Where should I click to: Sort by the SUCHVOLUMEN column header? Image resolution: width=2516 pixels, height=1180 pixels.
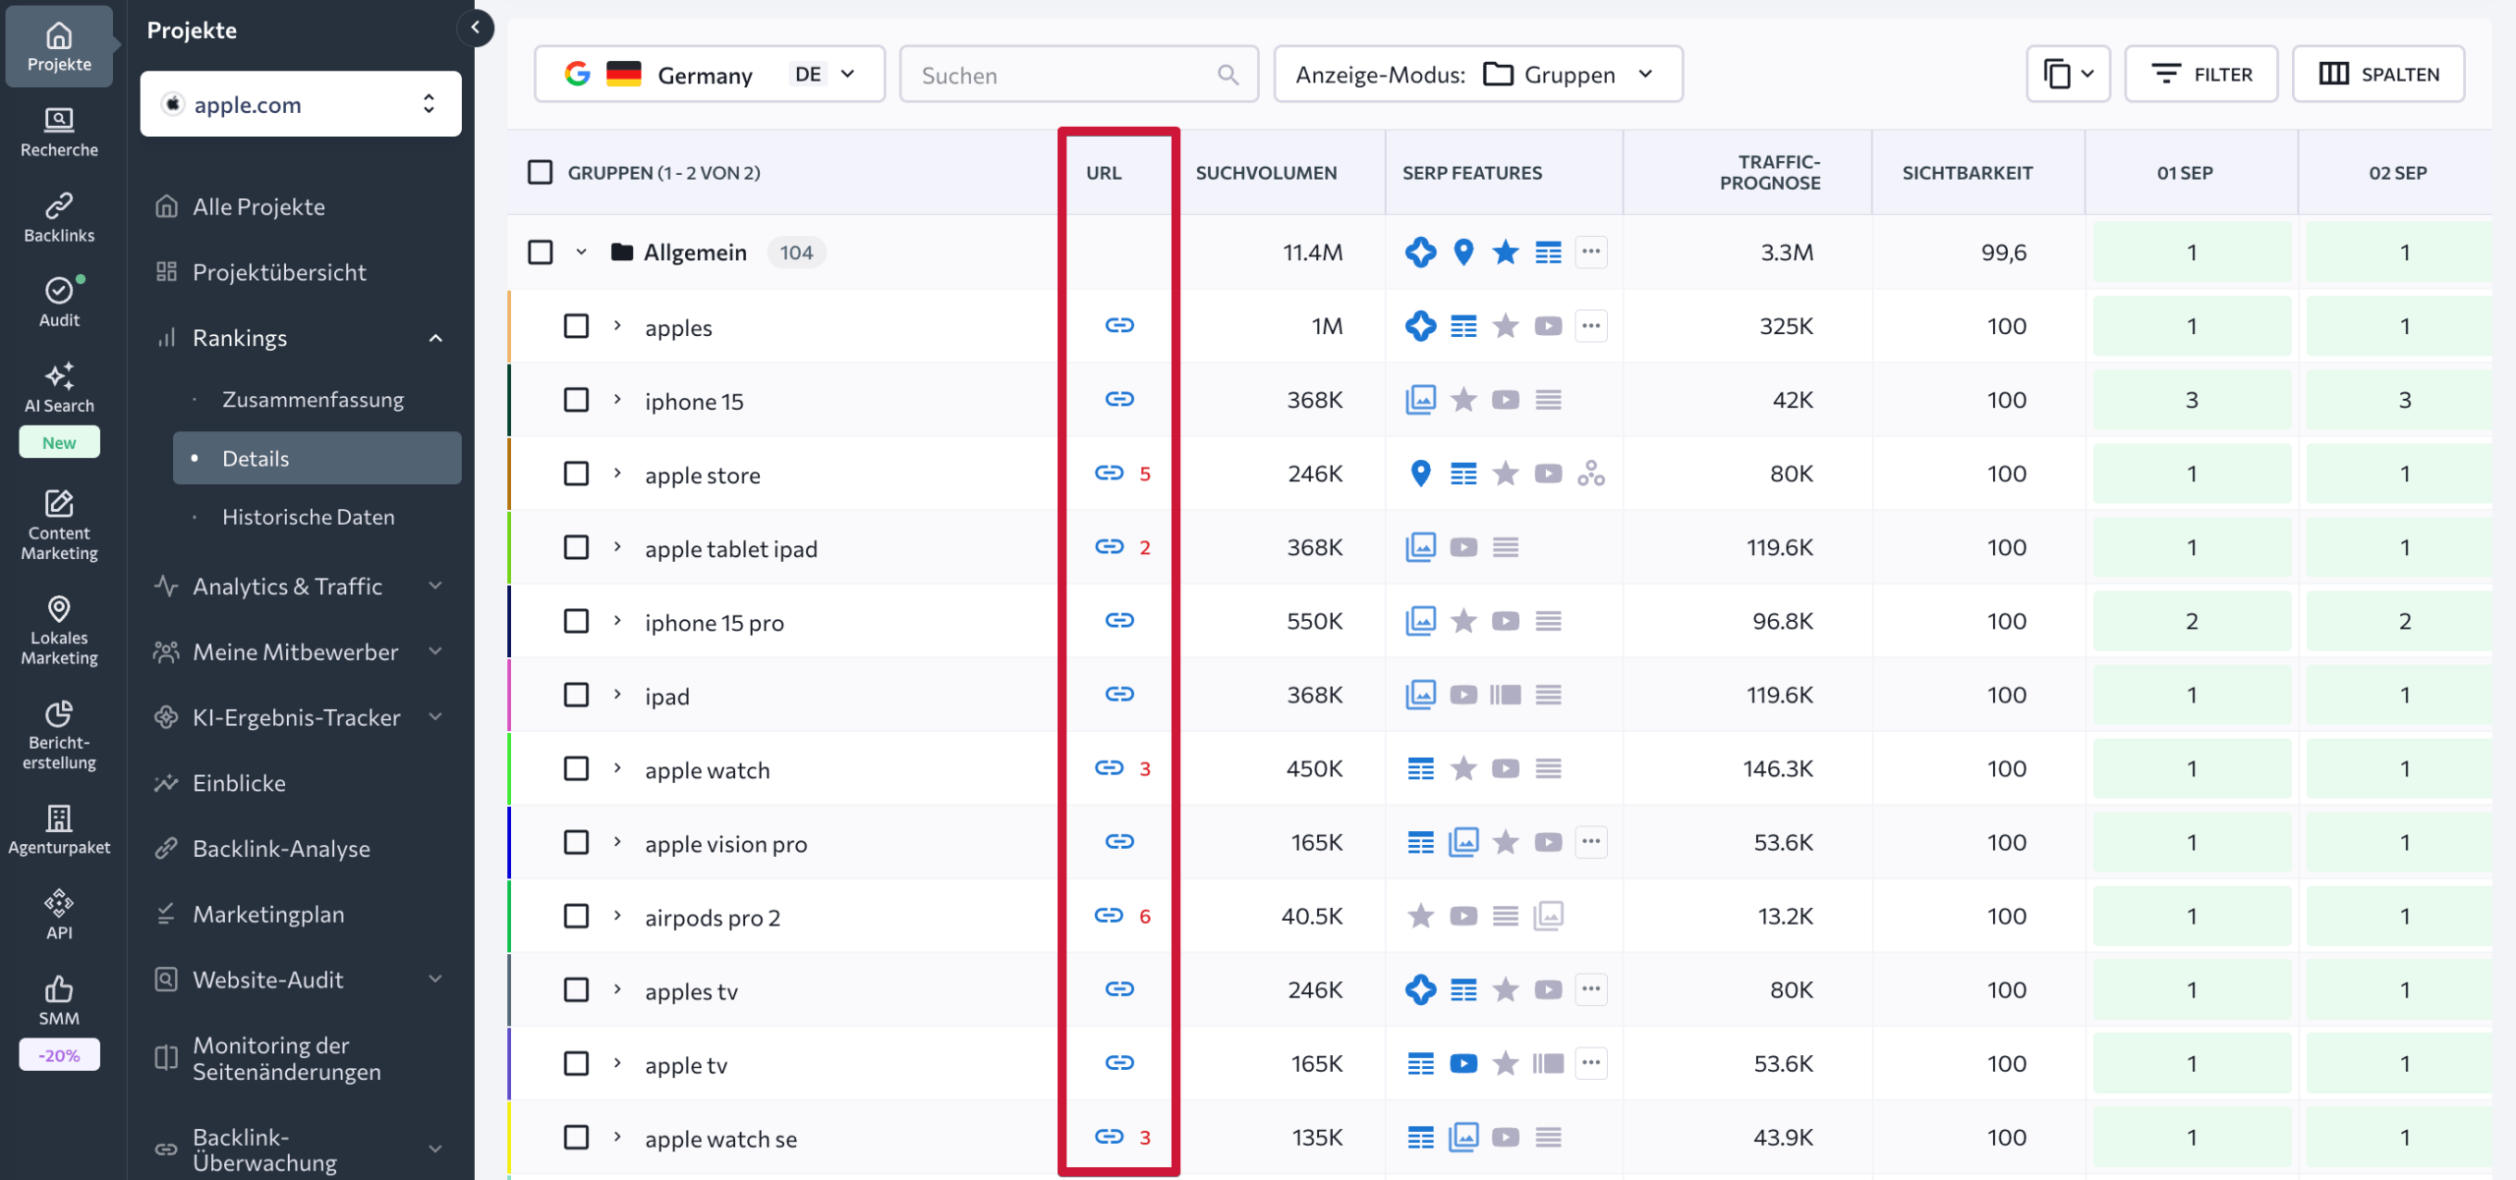pos(1266,173)
